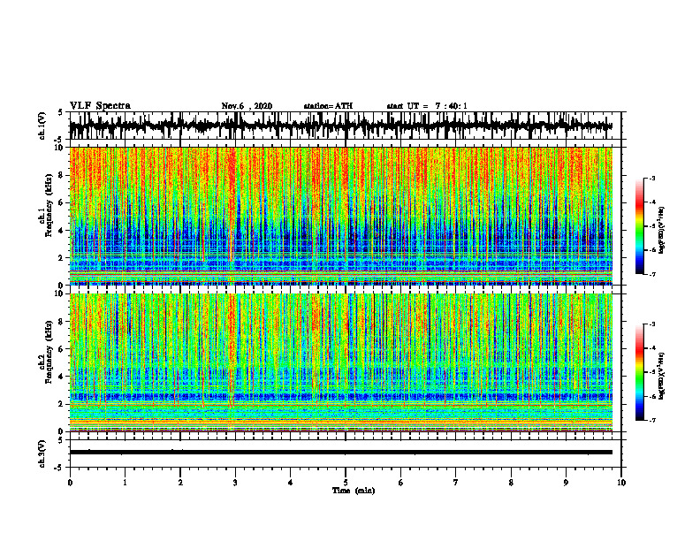Click the 'start UT = 7:40:1' text

click(x=427, y=106)
